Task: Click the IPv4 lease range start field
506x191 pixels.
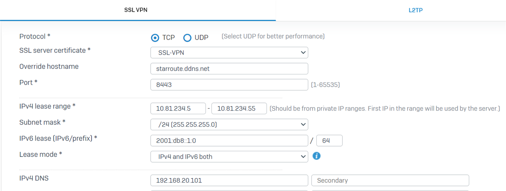Action: coord(178,108)
